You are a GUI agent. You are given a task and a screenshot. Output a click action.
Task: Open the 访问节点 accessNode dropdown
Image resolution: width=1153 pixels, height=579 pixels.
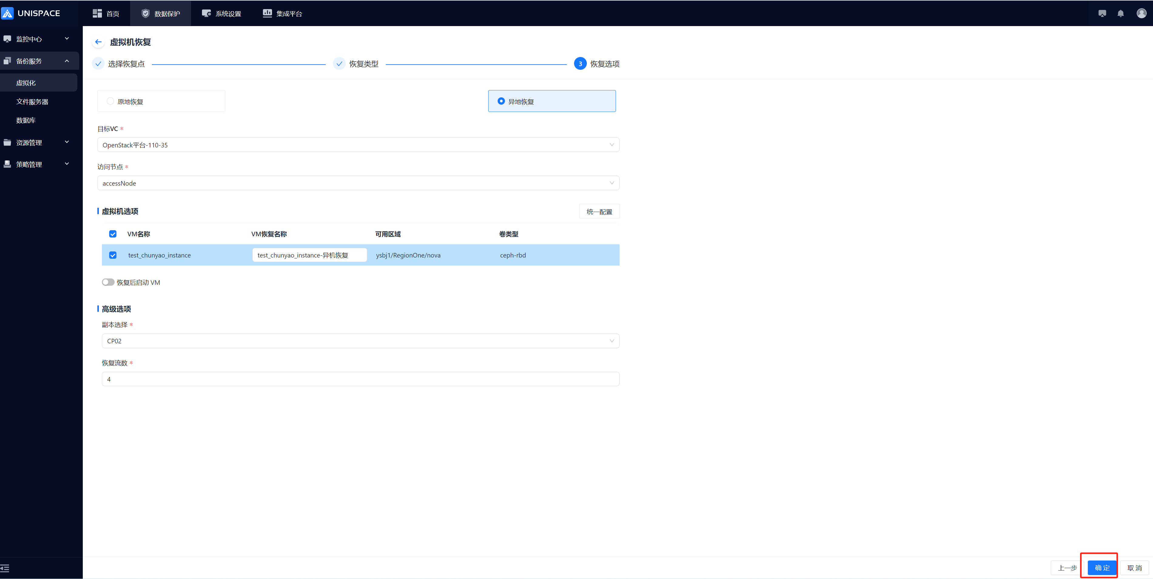(358, 183)
